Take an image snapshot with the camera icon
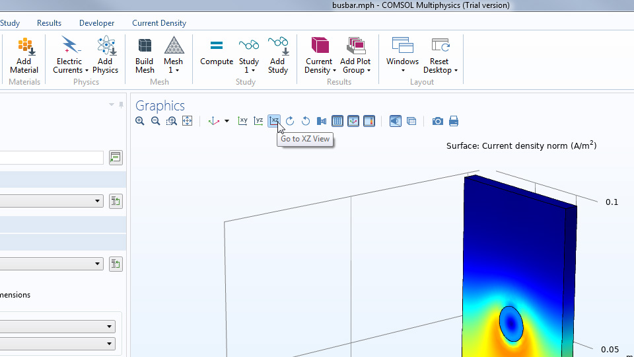This screenshot has width=634, height=357. coord(437,121)
